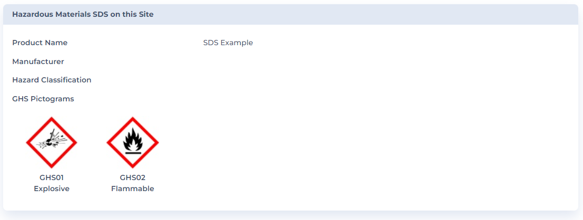Click the GHS01 explosive pictogram
583x220 pixels.
coord(52,142)
